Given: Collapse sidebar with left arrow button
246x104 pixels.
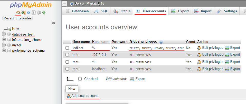Looking at the screenshot, I should coord(64,4).
